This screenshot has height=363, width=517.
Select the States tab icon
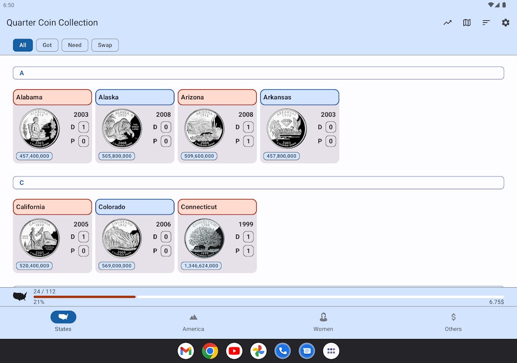(63, 317)
